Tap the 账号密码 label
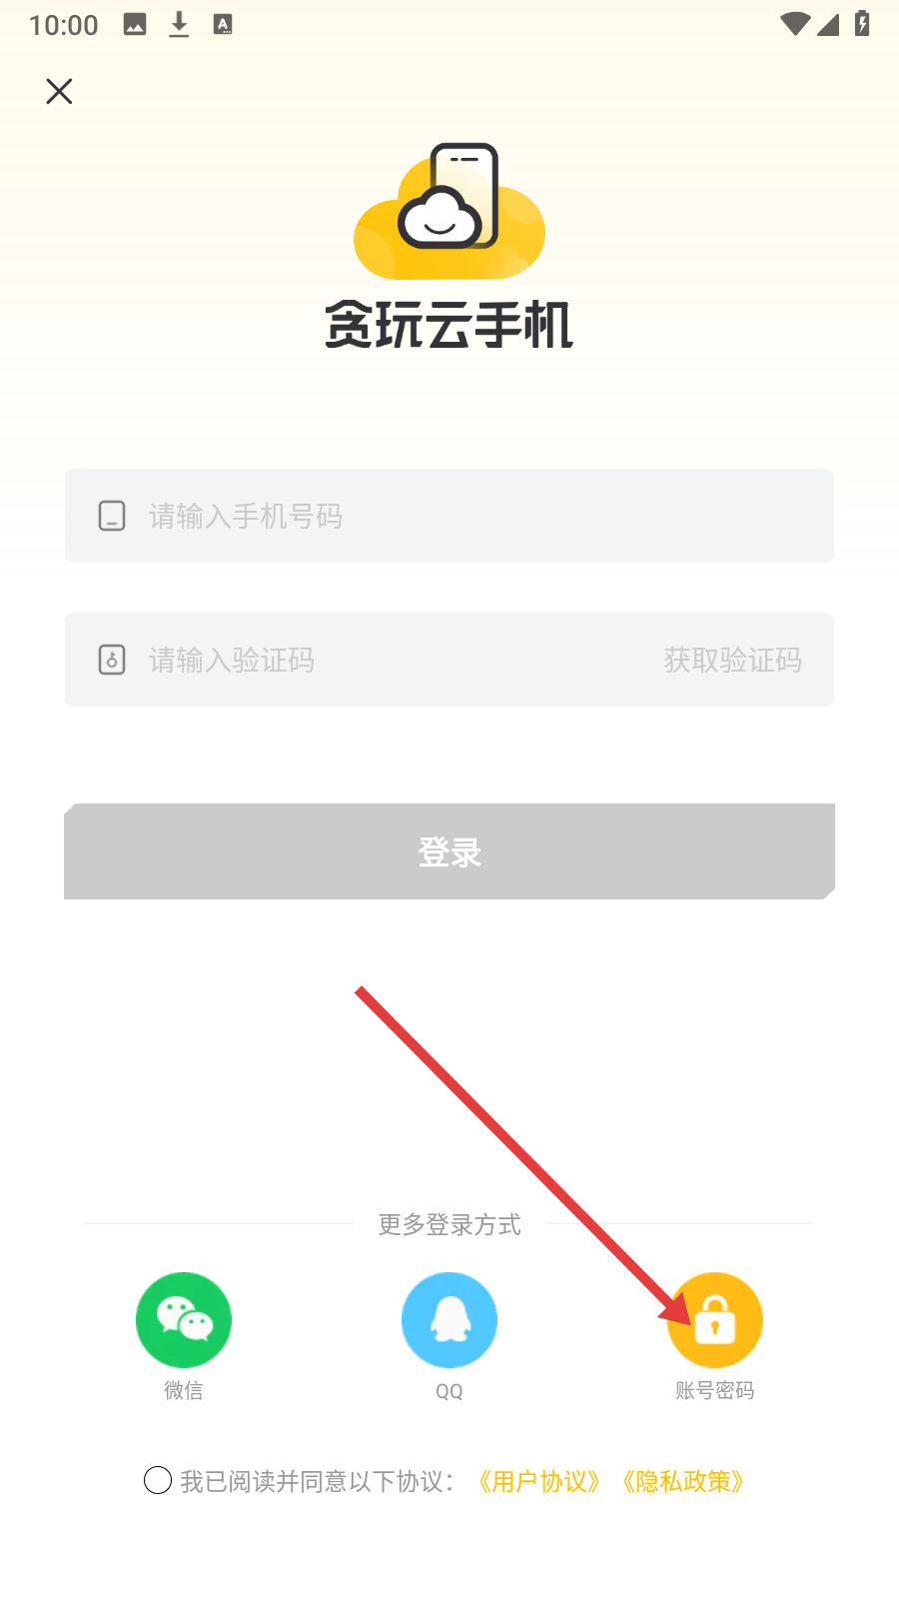 (715, 1390)
